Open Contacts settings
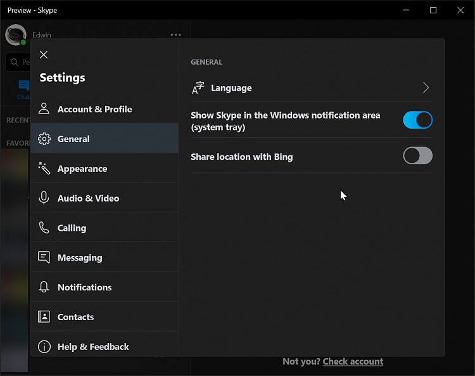Image resolution: width=475 pixels, height=376 pixels. [x=104, y=317]
